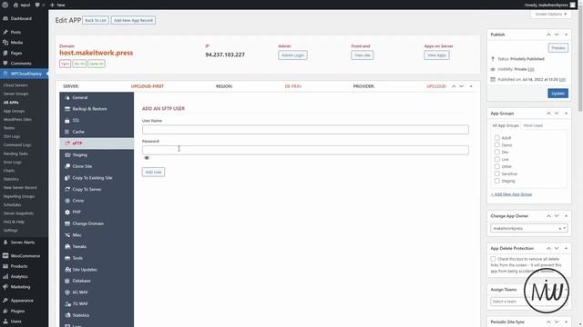Click the comments bubble in admin bar
This screenshot has height=327, width=583.
coord(37,5)
